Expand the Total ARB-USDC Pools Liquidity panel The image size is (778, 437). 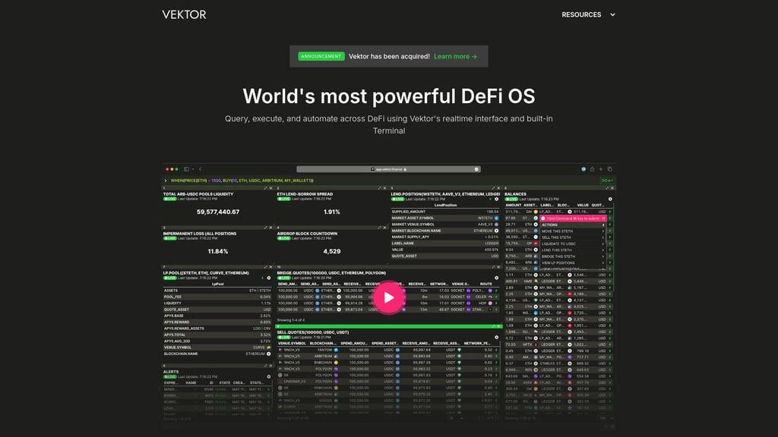265,188
